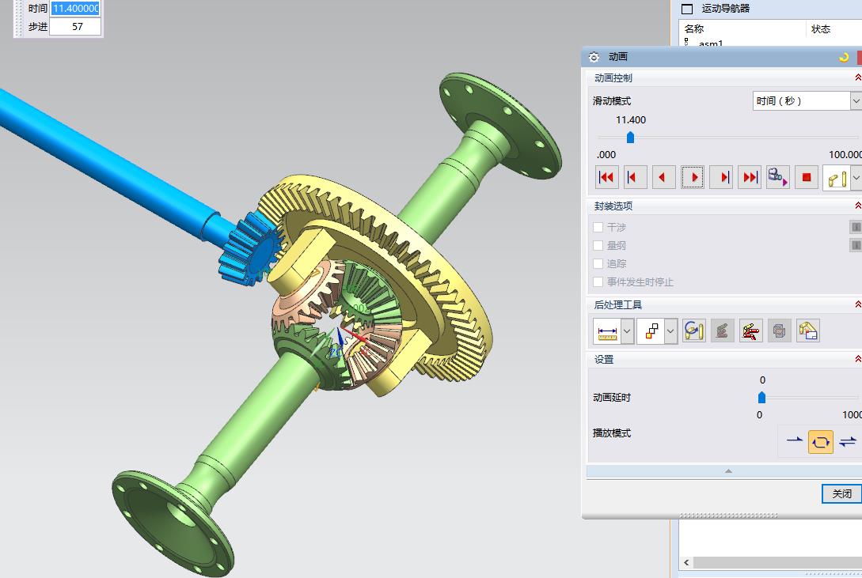Click the 动画延时 slider handle
862x578 pixels.
click(x=762, y=397)
